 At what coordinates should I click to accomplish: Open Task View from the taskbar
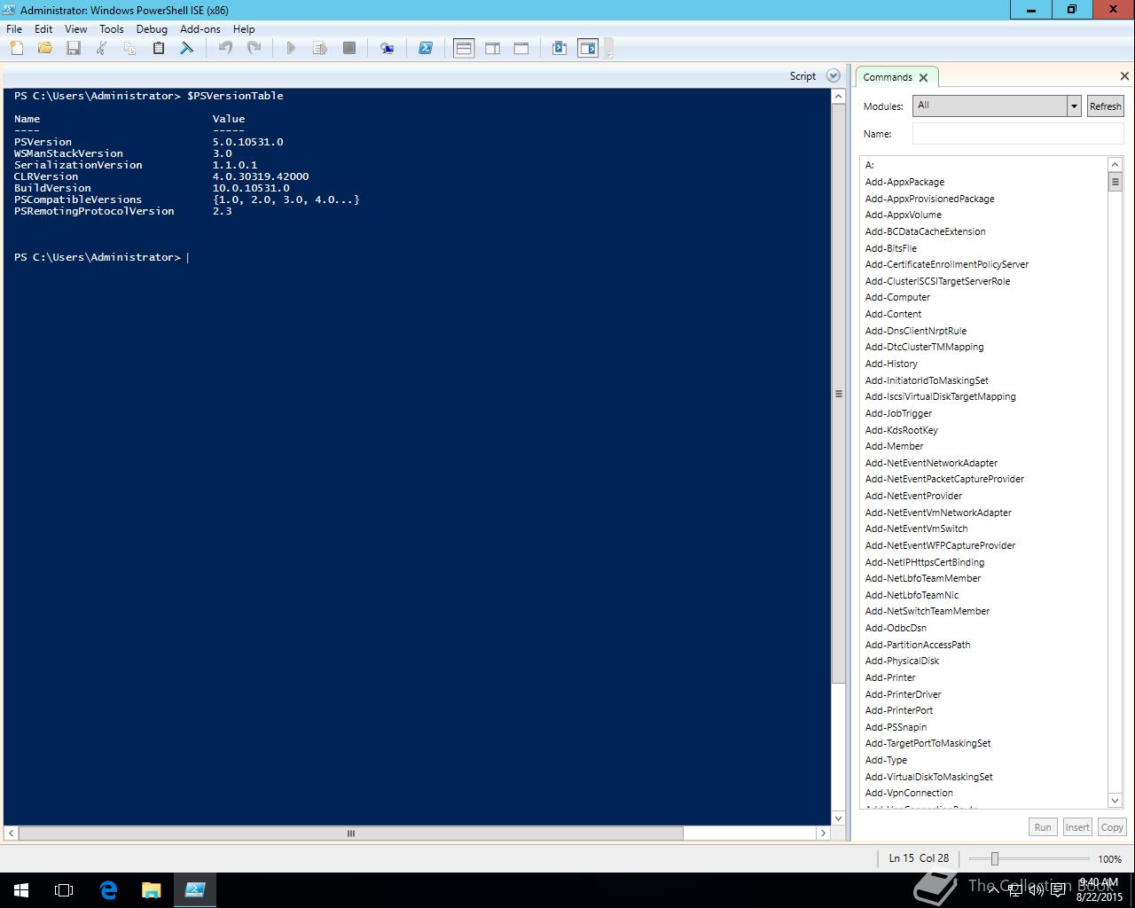coord(64,890)
